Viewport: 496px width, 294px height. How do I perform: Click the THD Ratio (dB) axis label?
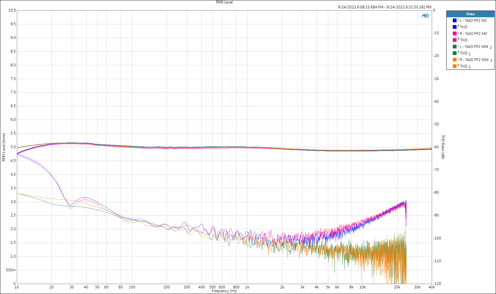443,147
